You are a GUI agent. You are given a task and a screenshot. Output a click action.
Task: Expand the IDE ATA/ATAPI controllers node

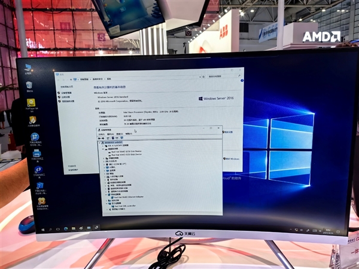tap(103, 146)
